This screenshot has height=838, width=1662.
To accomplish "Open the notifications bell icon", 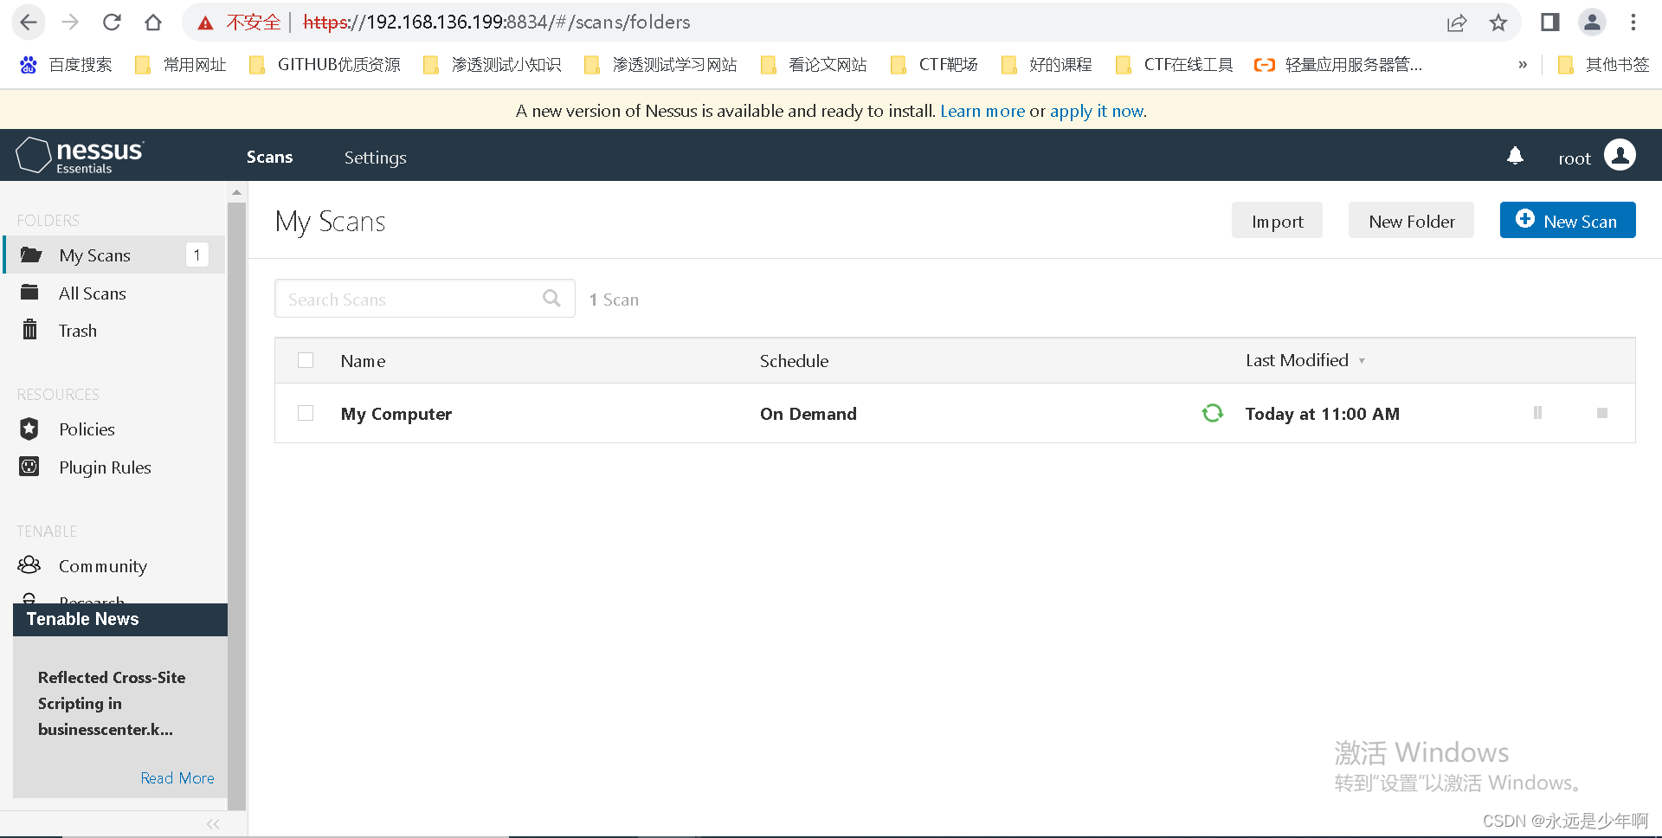I will pyautogui.click(x=1515, y=156).
